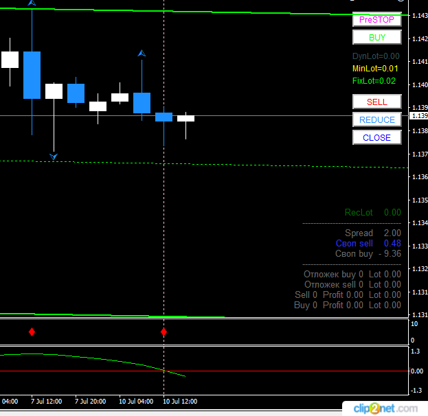
Task: Click the down fractal arrow below the white candle
Action: 54,157
